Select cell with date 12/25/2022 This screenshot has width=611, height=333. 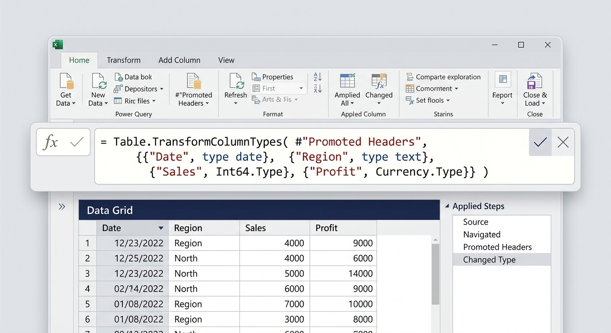pyautogui.click(x=132, y=258)
